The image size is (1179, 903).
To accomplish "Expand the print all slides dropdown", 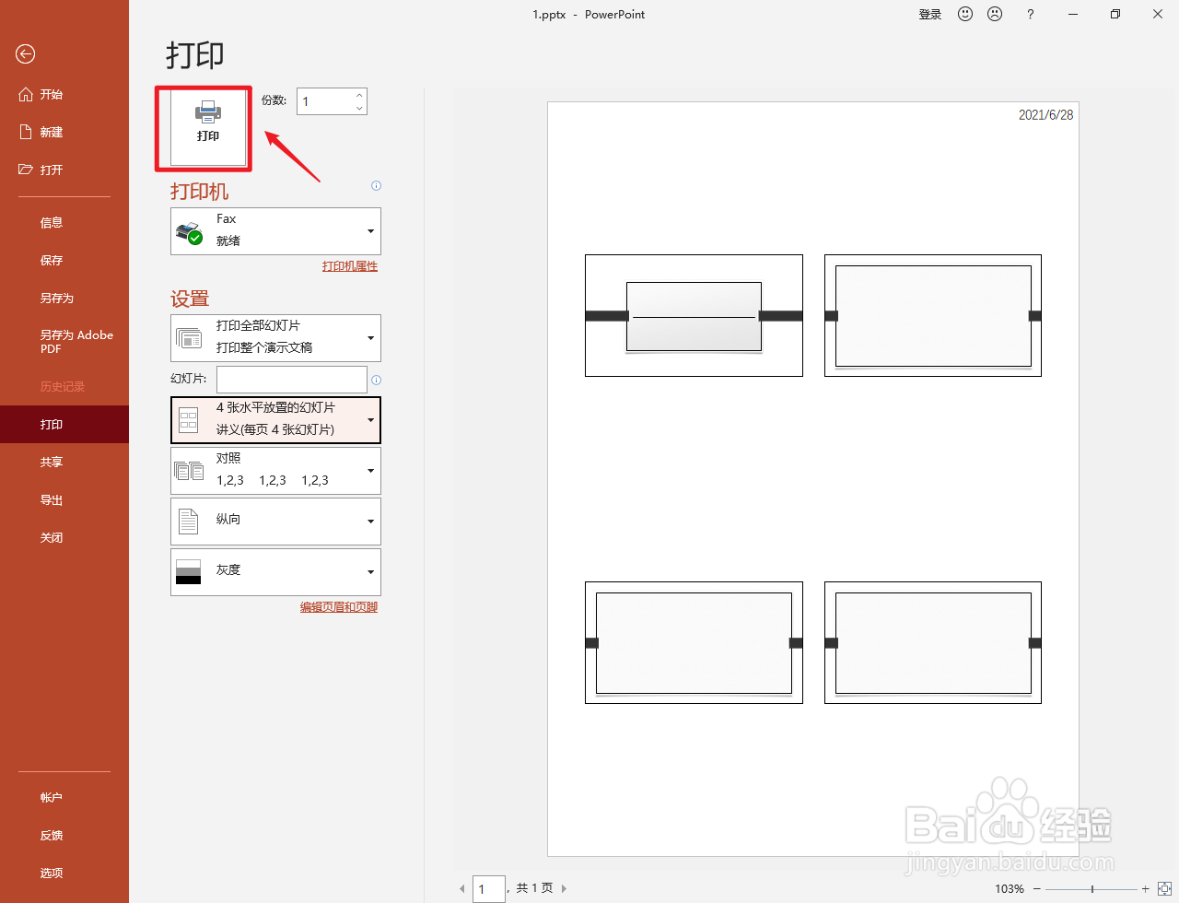I will pyautogui.click(x=275, y=337).
